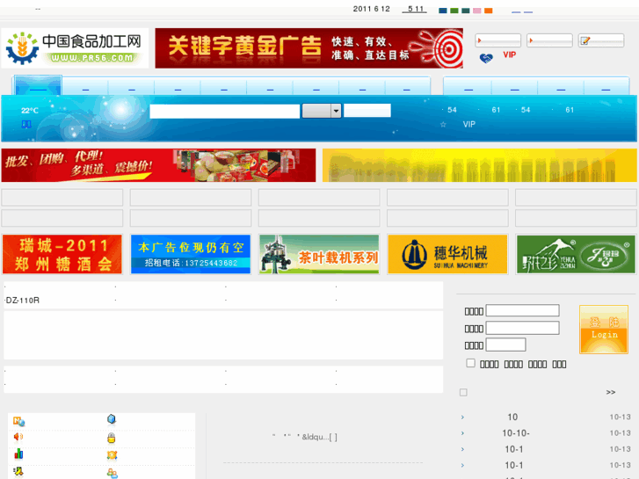Click the yellow padlock icon
Image resolution: width=639 pixels, height=479 pixels.
(x=112, y=438)
